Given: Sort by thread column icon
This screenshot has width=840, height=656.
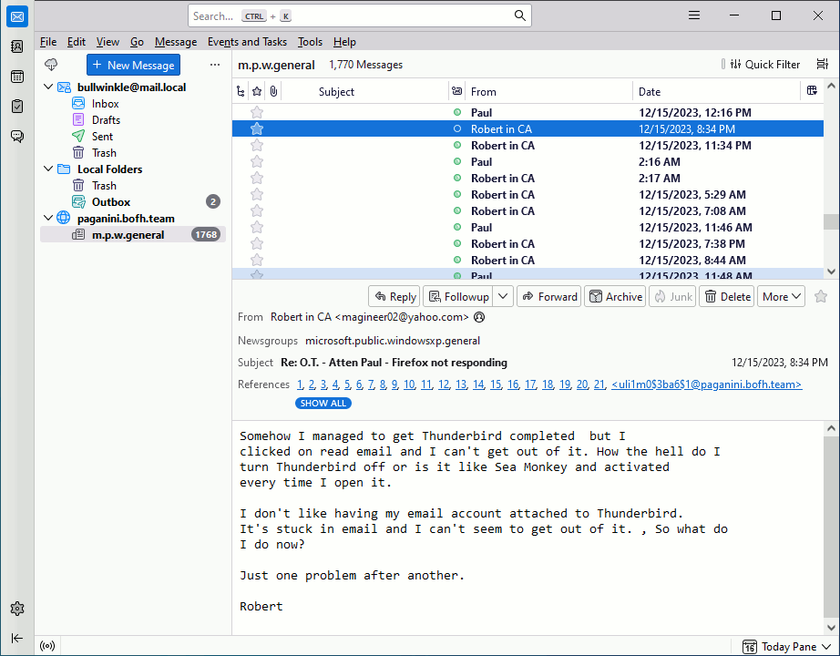Looking at the screenshot, I should pos(241,92).
